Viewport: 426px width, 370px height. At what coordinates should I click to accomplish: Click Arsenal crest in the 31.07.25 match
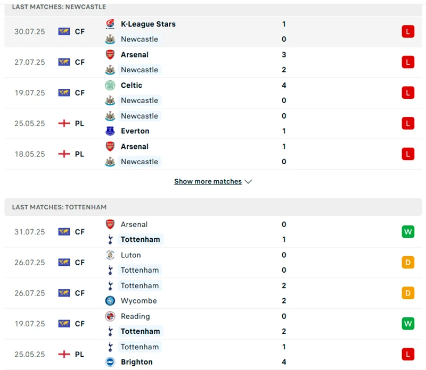[x=110, y=224]
